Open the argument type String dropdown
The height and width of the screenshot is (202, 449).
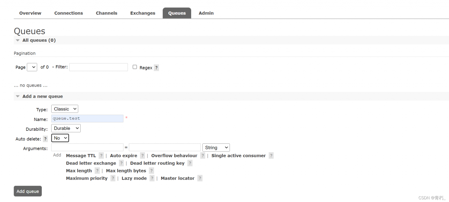pyautogui.click(x=216, y=148)
